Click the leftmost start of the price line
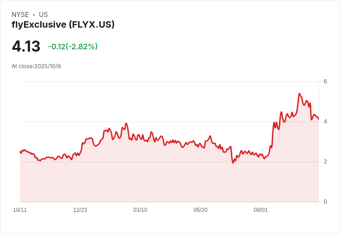340x234 pixels. [20, 152]
